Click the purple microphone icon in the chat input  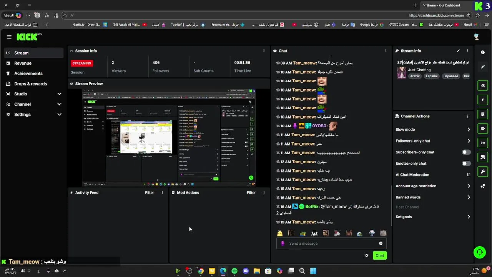pyautogui.click(x=283, y=244)
